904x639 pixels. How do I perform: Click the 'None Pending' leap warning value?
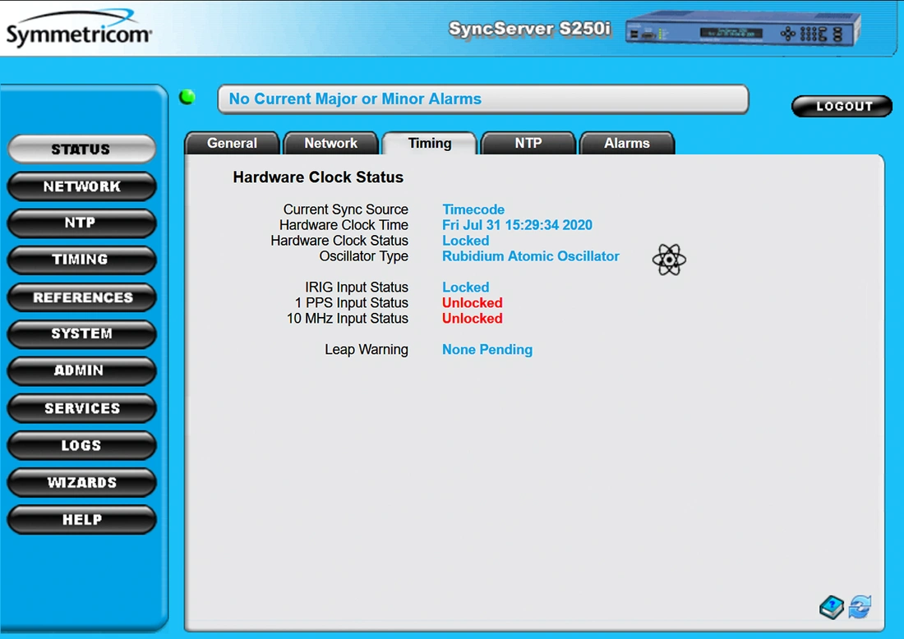487,349
